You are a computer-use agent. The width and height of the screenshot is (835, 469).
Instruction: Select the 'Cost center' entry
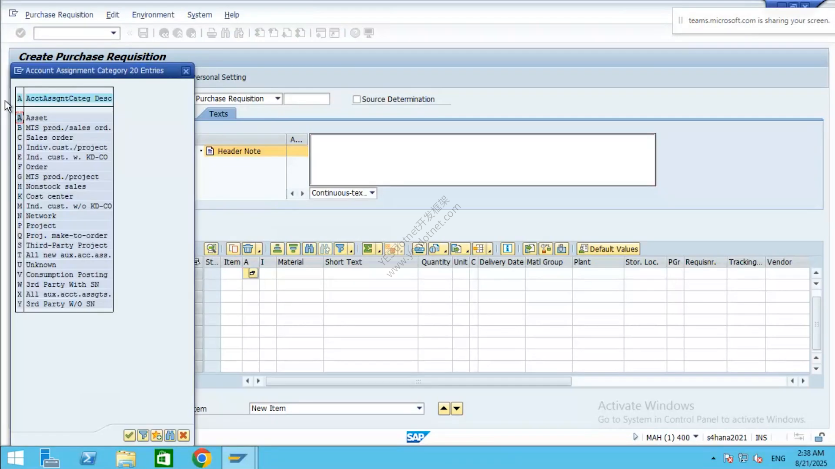pyautogui.click(x=65, y=196)
